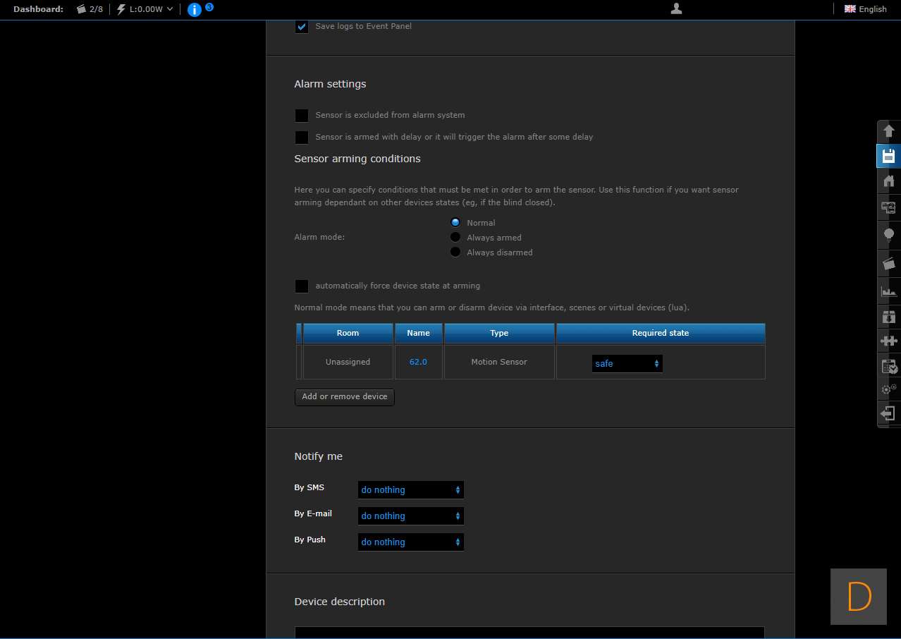Open the By Push notification dropdown

pyautogui.click(x=410, y=542)
